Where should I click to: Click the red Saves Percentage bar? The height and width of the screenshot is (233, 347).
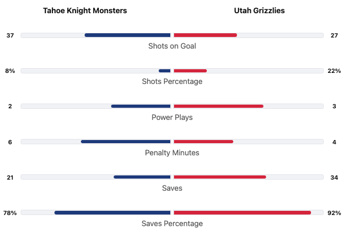pos(242,212)
